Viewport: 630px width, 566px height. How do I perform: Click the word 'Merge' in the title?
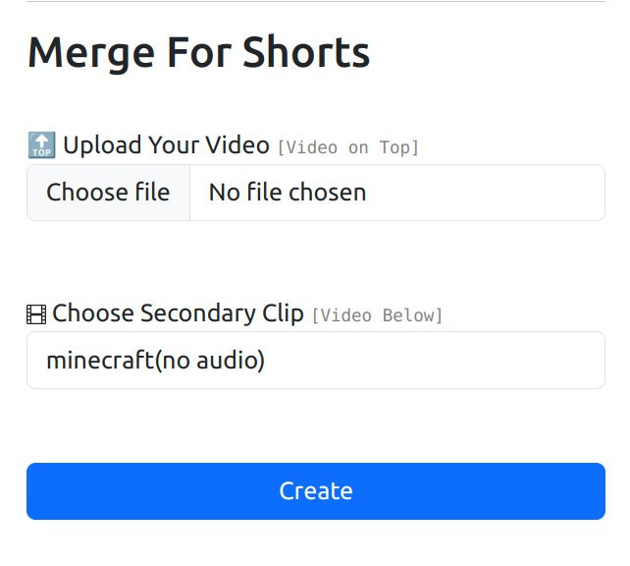coord(91,55)
